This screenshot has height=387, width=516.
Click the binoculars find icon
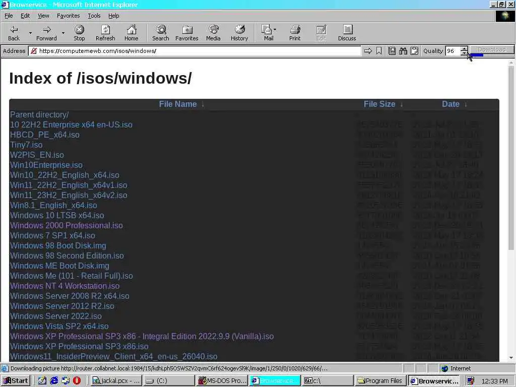[x=403, y=51]
